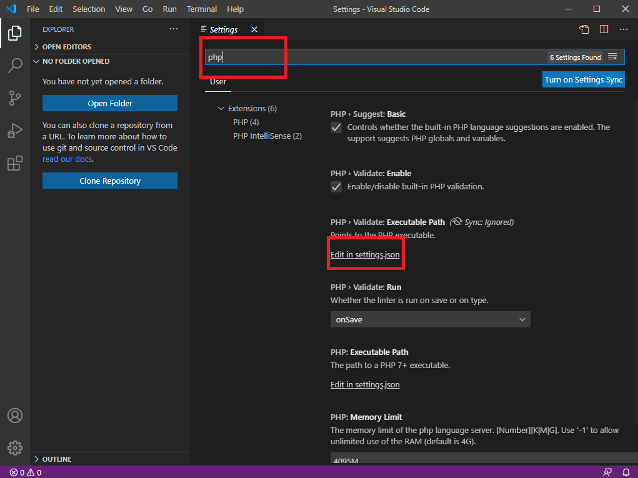
Task: Open the Run and Debug view icon
Action: coord(14,131)
